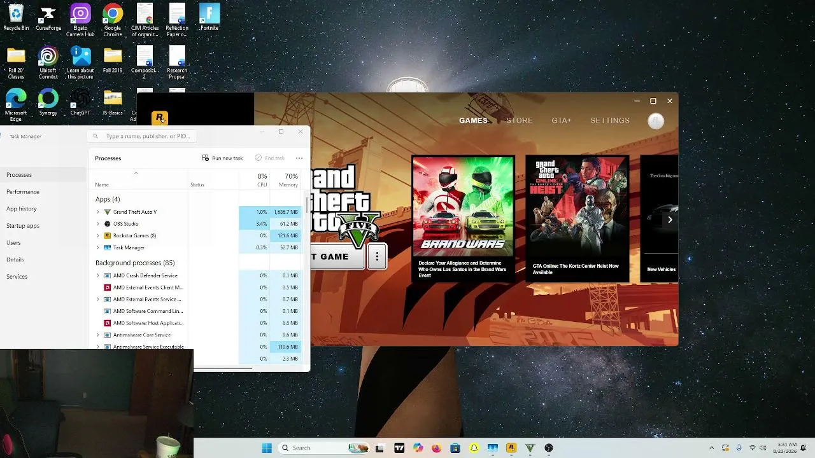Select the CIM Articles document icon

click(x=145, y=20)
